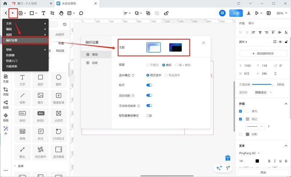
Task: Open the comment bubble tool
Action: click(81, 13)
